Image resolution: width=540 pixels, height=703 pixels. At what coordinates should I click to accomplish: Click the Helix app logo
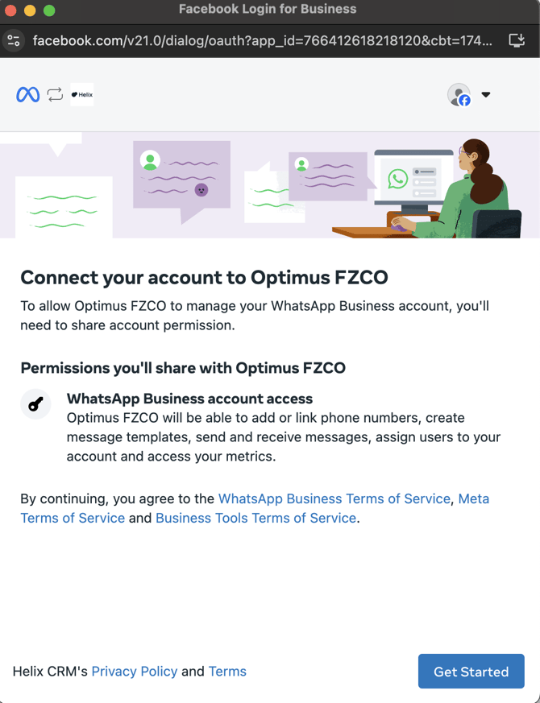(x=81, y=95)
